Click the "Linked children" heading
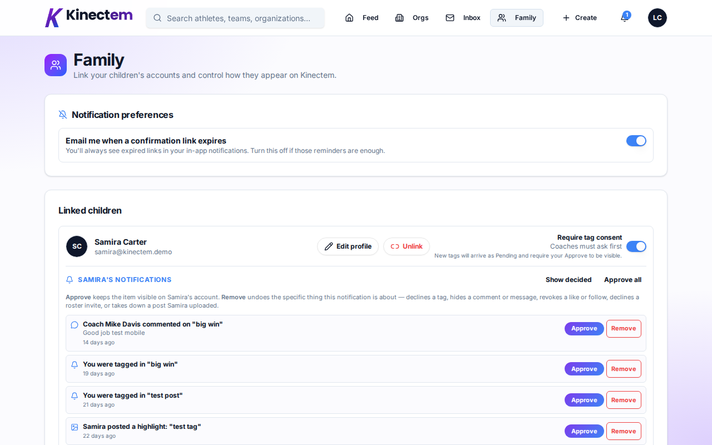 (x=90, y=210)
